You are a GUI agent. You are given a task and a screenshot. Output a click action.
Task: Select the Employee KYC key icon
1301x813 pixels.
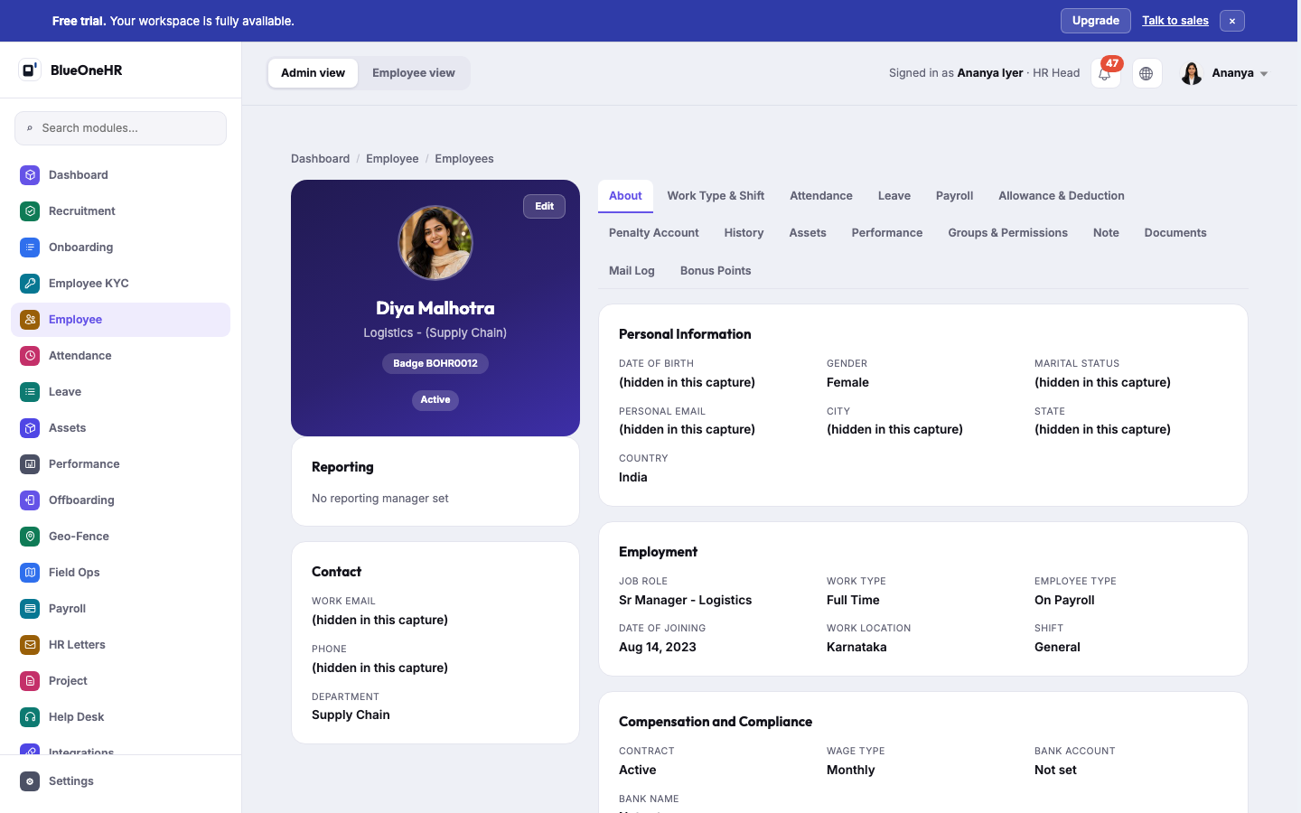click(x=30, y=284)
